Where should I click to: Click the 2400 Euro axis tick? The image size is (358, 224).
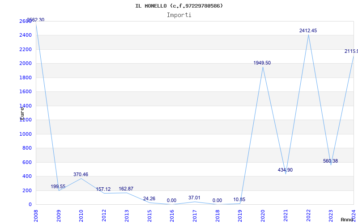click(x=26, y=35)
